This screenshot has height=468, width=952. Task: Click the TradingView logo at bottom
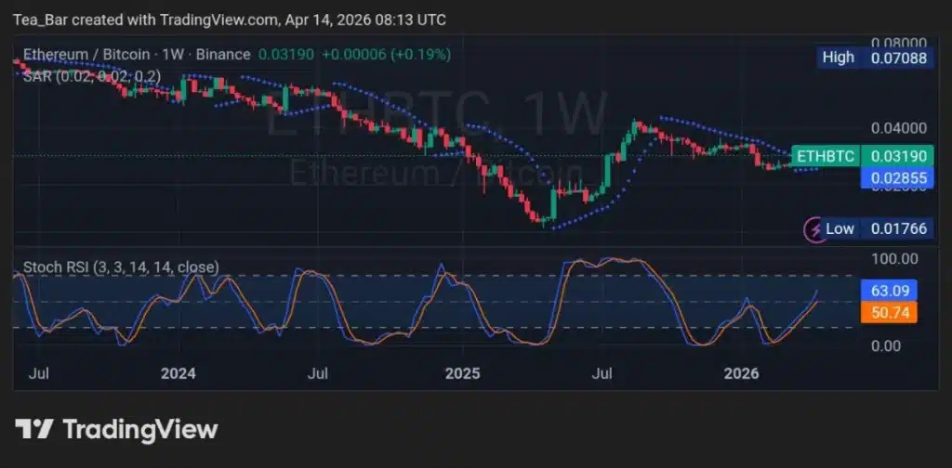[x=116, y=429]
